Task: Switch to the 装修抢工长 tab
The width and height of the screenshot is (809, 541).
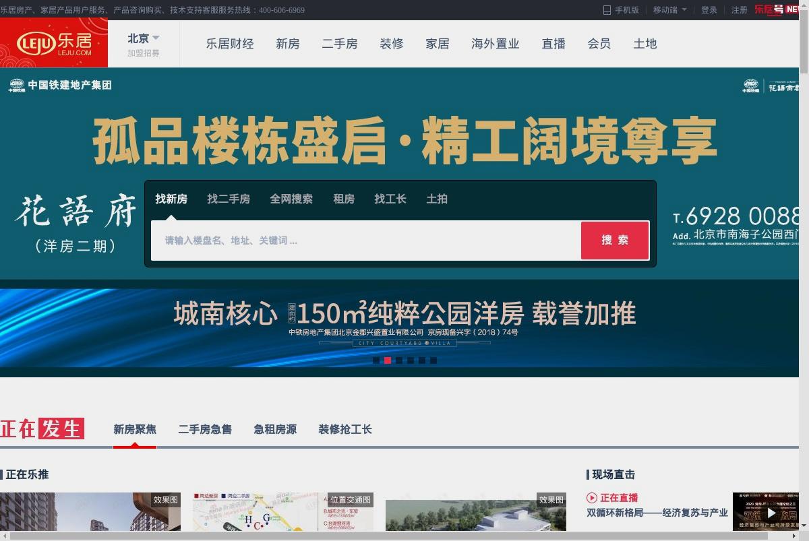Action: pos(345,429)
